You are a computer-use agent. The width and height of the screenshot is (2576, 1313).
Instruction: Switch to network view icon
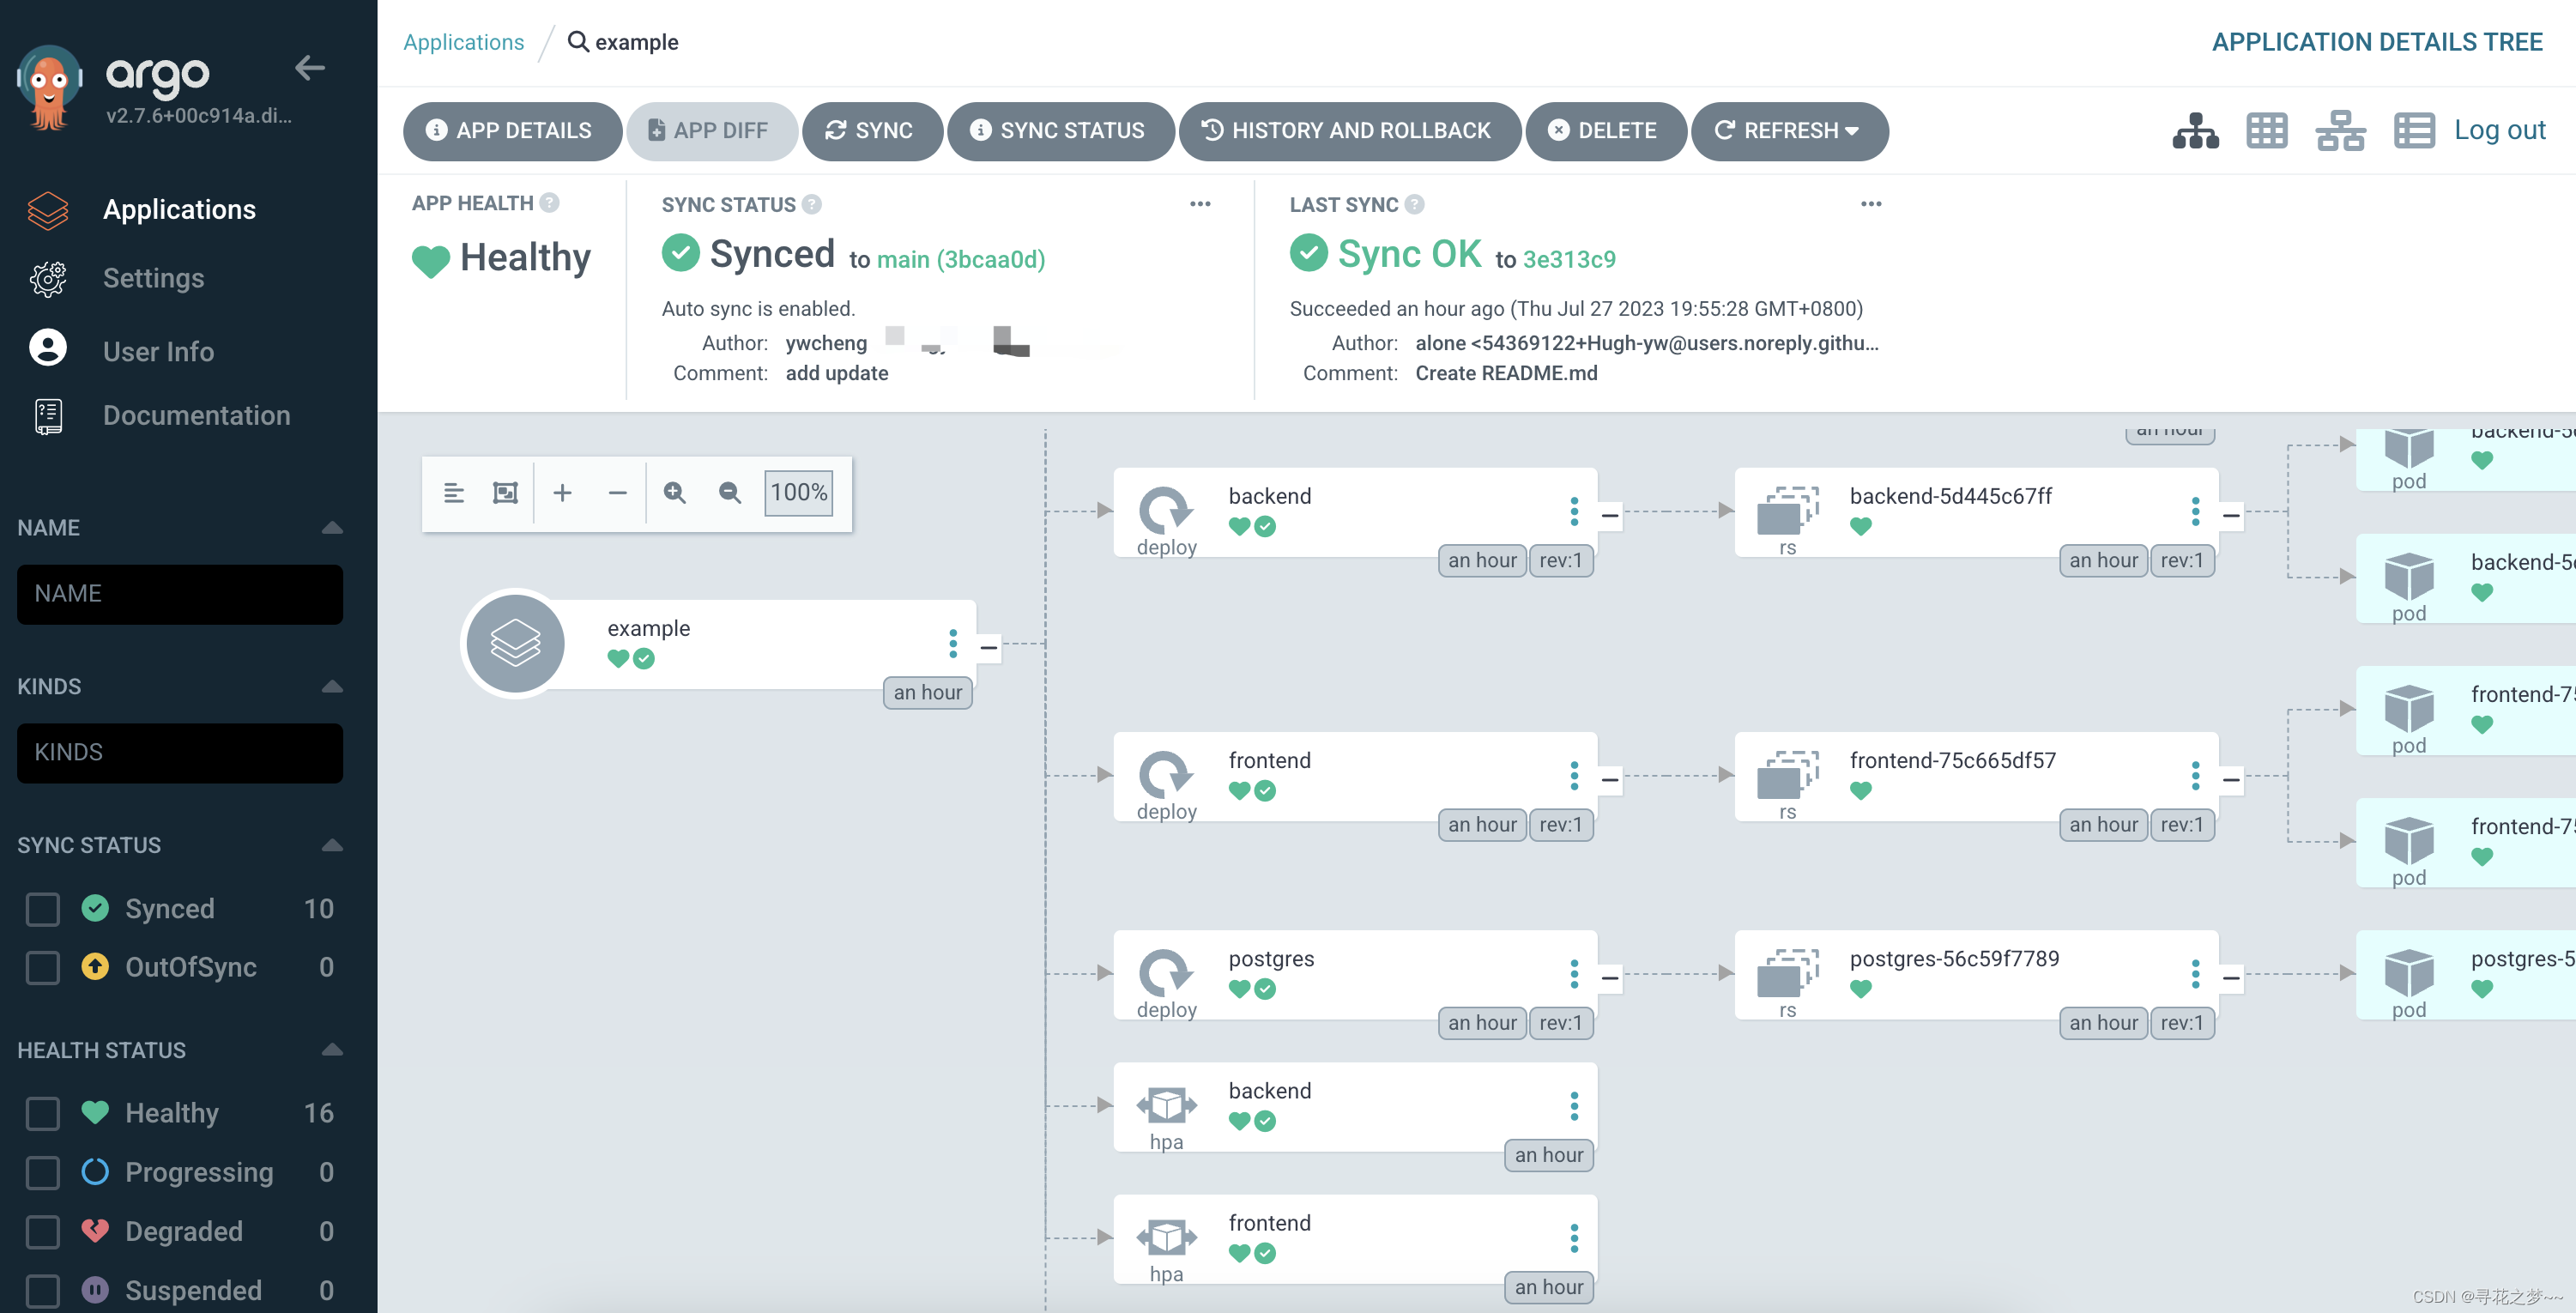2340,131
